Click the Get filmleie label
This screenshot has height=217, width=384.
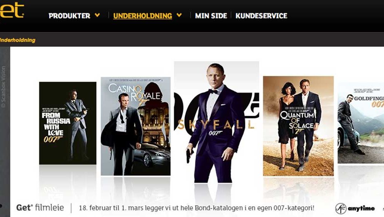point(40,208)
